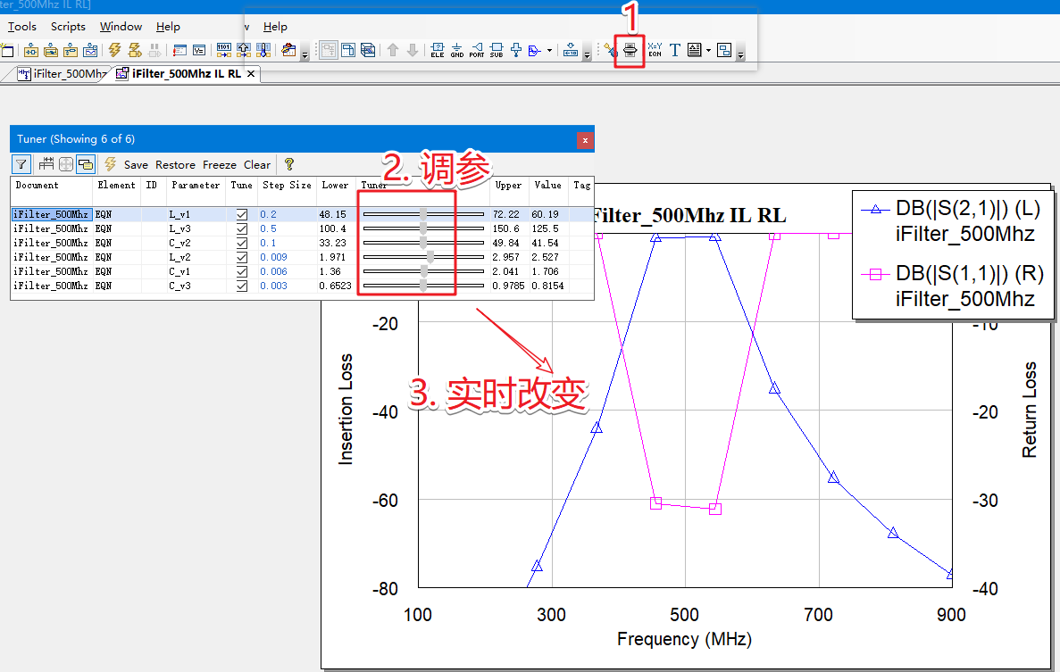Click Clear in the Tuner toolbar
This screenshot has width=1060, height=672.
click(257, 165)
